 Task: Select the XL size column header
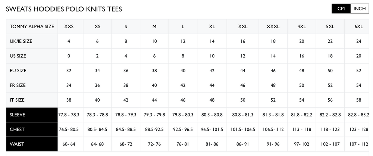212,27
